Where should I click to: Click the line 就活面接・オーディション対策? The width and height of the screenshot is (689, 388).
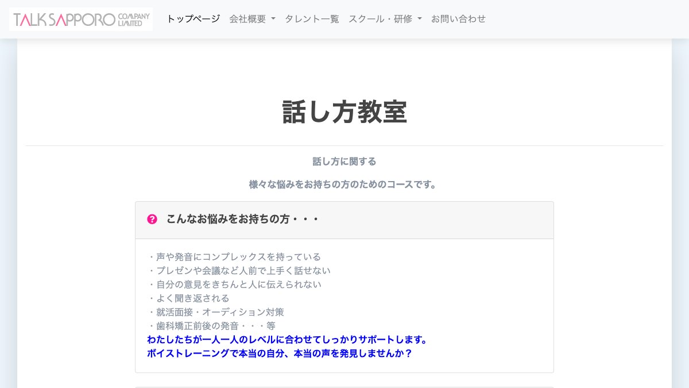click(x=216, y=312)
